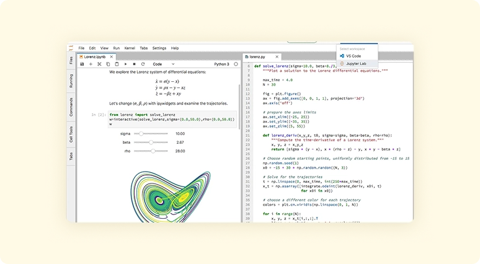Click the kernel status circle indicator
This screenshot has width=480, height=264.
pyautogui.click(x=236, y=64)
